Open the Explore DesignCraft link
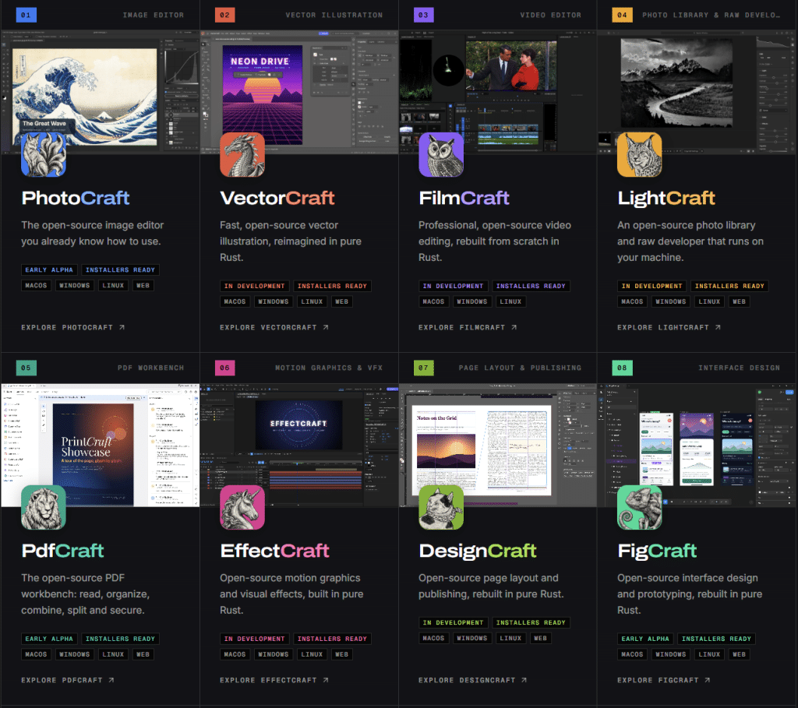798x708 pixels. 473,680
